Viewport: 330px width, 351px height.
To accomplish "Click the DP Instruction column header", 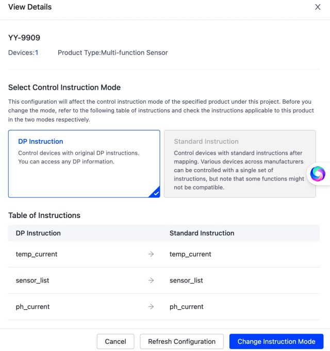I will click(x=39, y=233).
